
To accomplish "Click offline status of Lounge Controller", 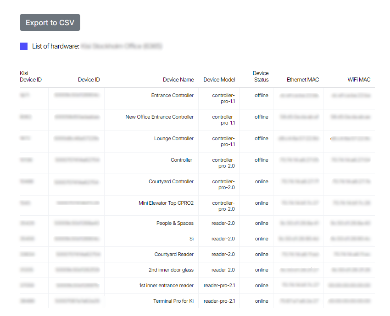I will 262,138.
